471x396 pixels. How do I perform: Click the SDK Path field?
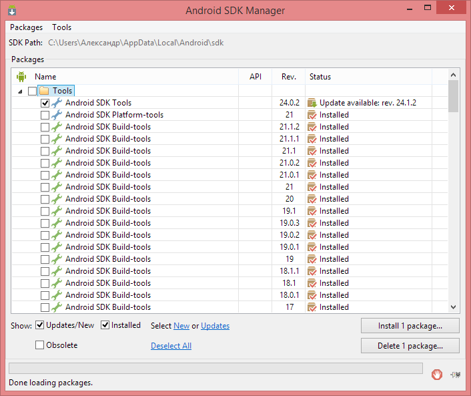point(136,43)
